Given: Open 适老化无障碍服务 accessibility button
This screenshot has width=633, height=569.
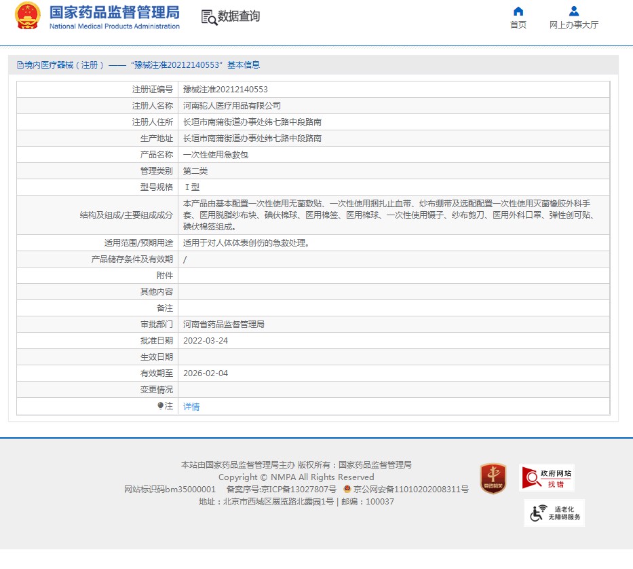Looking at the screenshot, I should coord(554,513).
